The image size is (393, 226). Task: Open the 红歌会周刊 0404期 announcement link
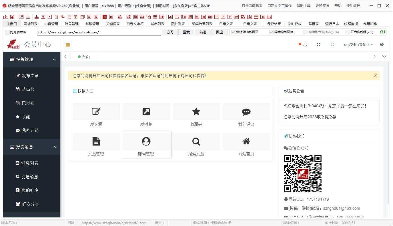point(325,106)
